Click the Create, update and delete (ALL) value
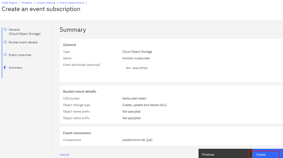Image resolution: width=283 pixels, height=158 pixels. [144, 105]
